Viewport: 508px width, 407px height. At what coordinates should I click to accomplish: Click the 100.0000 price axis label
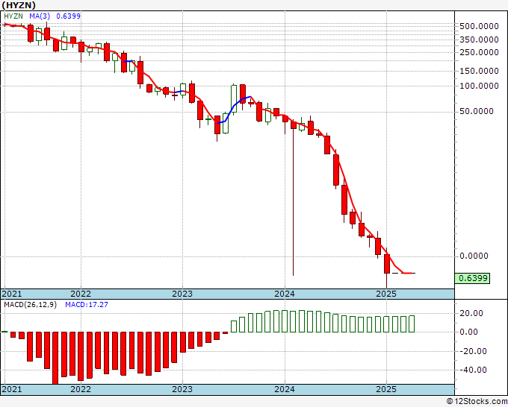tap(479, 86)
